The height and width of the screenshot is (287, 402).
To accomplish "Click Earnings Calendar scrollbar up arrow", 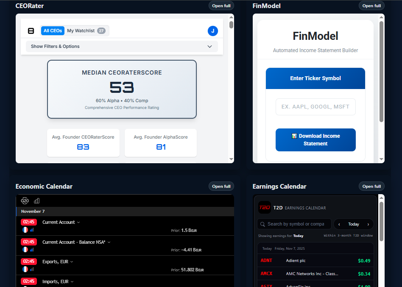I will click(381, 198).
